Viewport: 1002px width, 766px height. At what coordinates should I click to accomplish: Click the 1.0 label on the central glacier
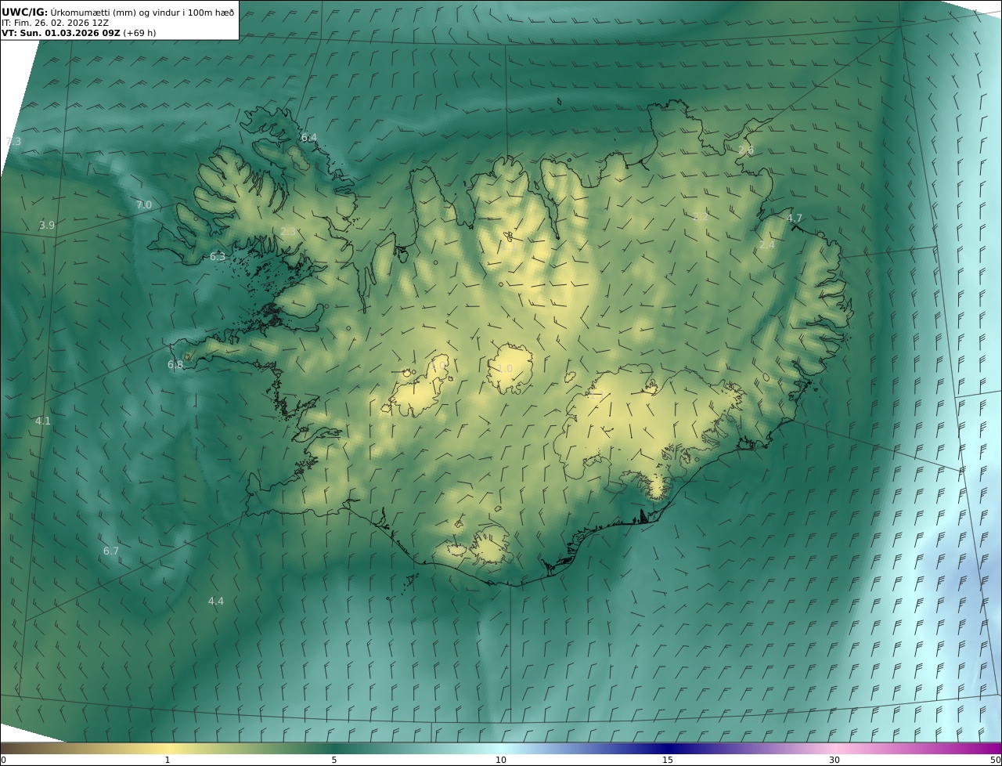point(505,369)
